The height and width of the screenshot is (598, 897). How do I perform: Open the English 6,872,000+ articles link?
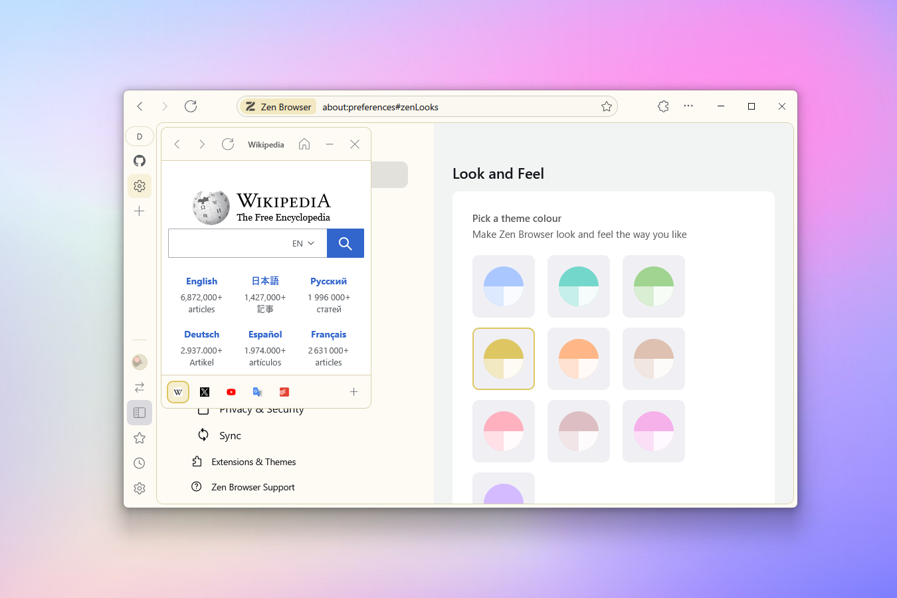coord(201,281)
